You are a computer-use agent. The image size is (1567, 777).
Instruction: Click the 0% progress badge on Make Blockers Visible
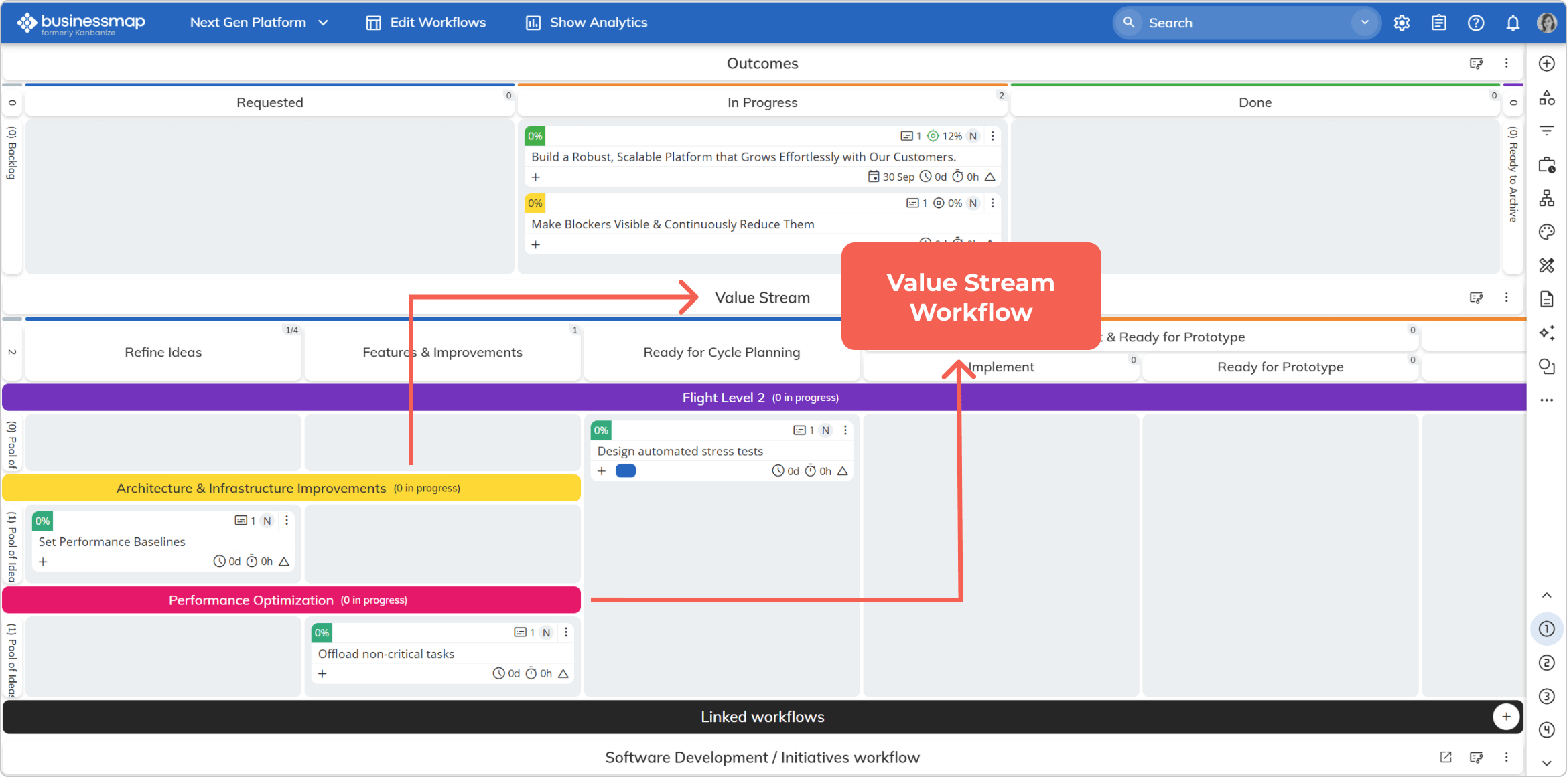click(x=535, y=203)
